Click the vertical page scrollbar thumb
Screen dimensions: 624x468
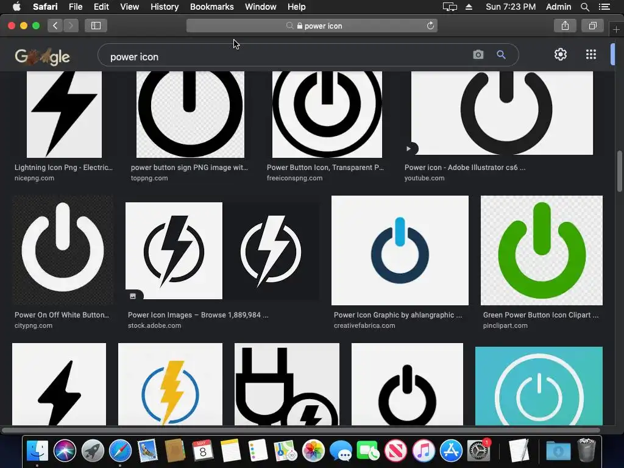[619, 171]
